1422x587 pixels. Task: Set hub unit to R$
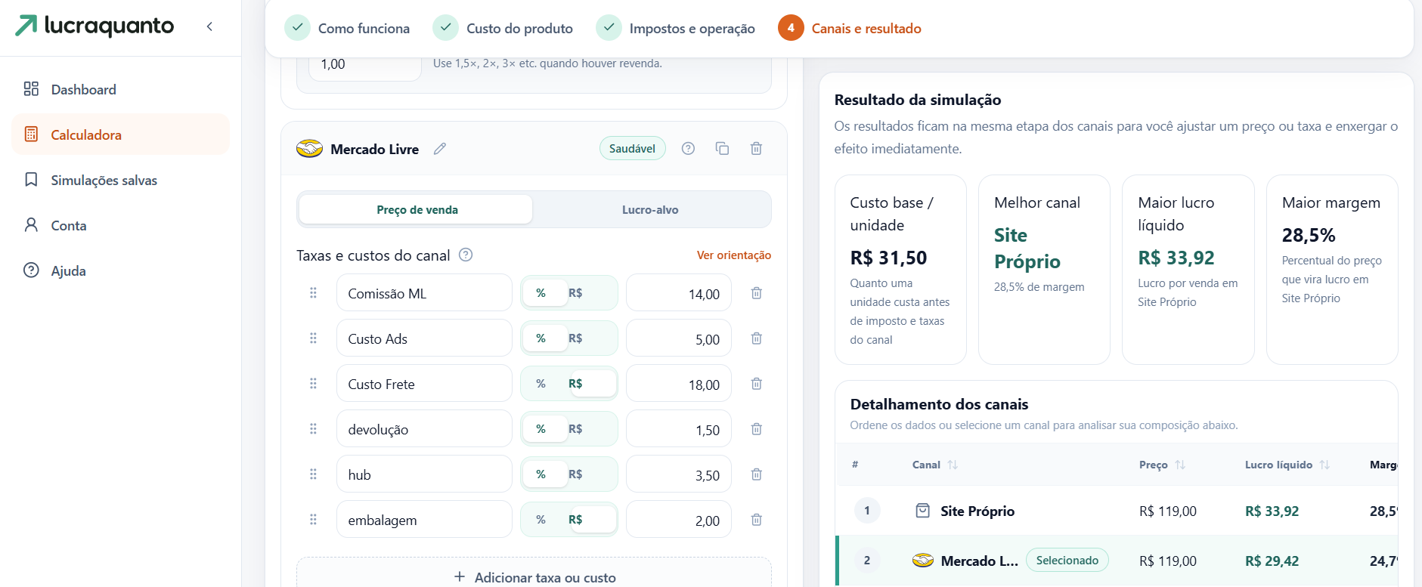(575, 474)
